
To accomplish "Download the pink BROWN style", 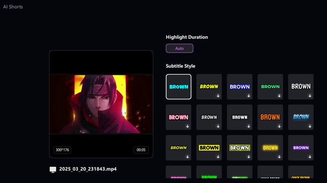I will click(x=188, y=126).
